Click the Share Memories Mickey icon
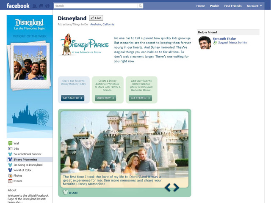The width and height of the screenshot is (271, 203). click(10, 159)
